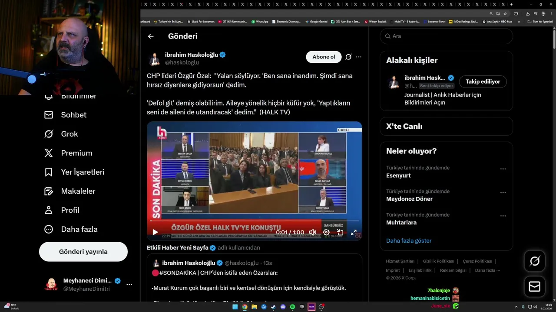
Task: Open the @haskologlu handle under author name
Action: pos(182,62)
